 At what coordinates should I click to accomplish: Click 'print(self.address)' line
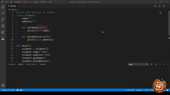[40, 40]
